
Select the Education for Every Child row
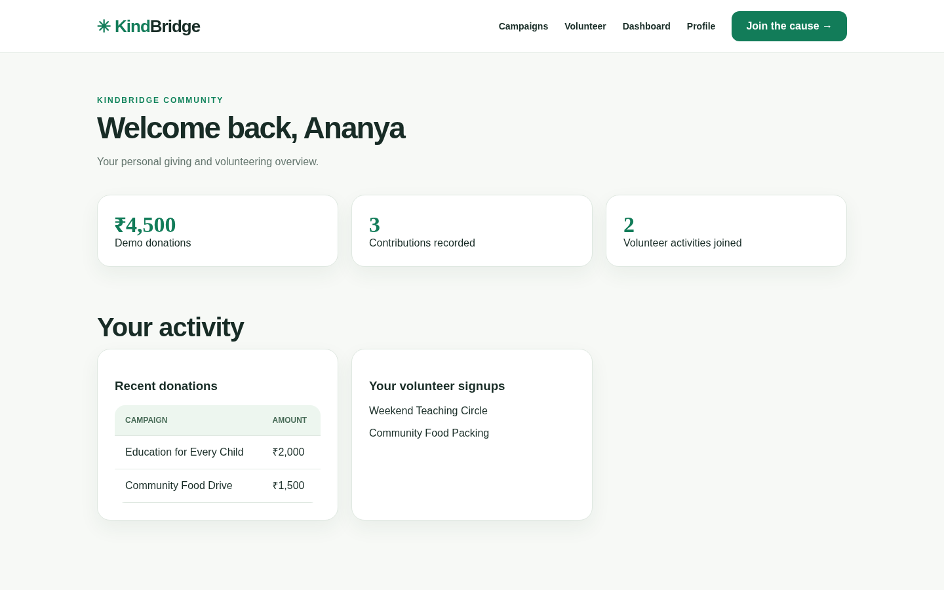(x=218, y=452)
